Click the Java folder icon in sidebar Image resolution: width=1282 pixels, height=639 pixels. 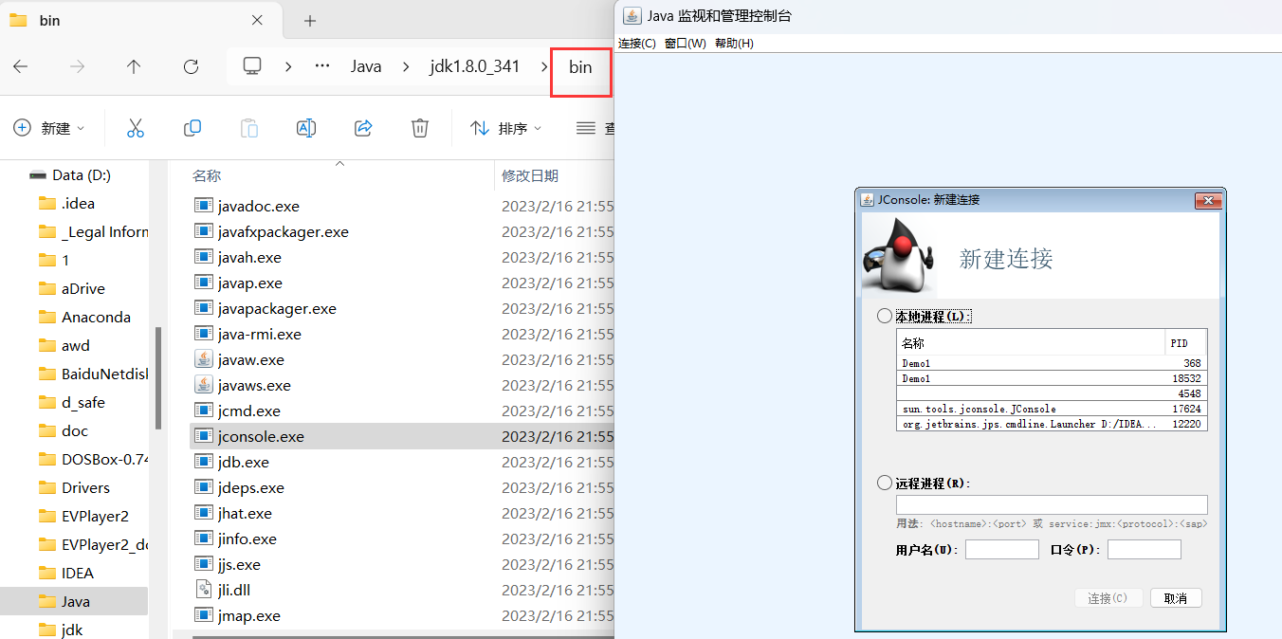point(47,601)
